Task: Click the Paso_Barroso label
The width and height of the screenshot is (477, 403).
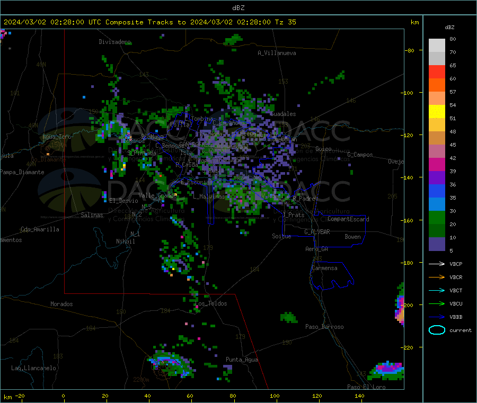Action: [324, 327]
